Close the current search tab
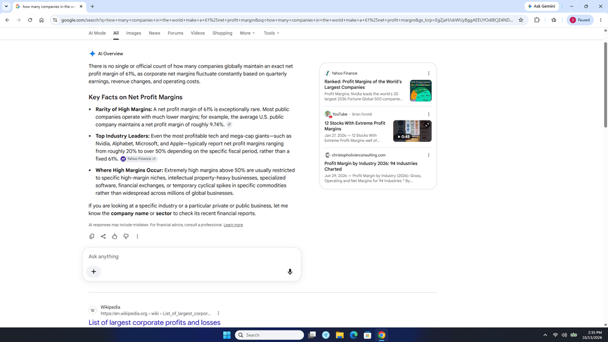 (x=81, y=7)
